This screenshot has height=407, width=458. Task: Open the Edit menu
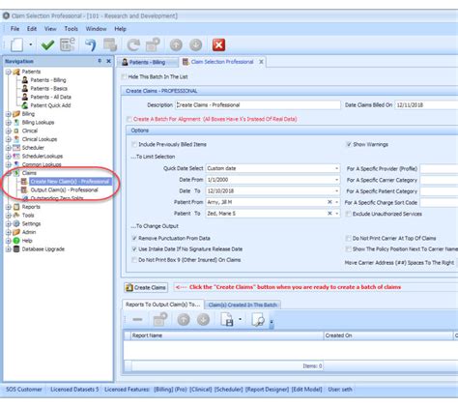pyautogui.click(x=32, y=29)
